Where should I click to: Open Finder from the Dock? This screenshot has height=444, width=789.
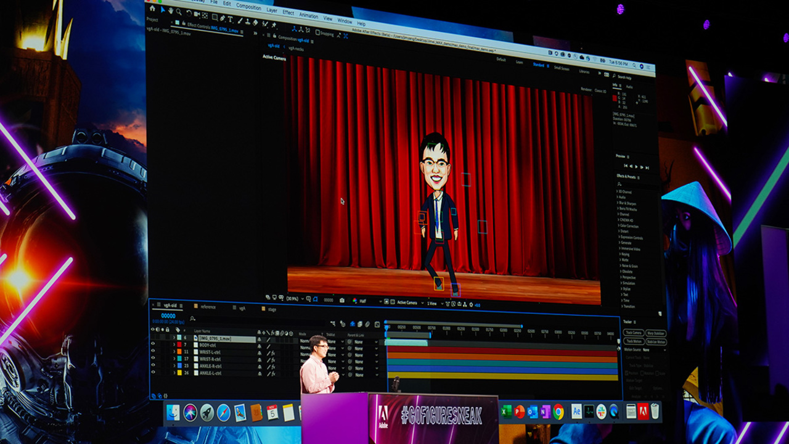coord(173,412)
